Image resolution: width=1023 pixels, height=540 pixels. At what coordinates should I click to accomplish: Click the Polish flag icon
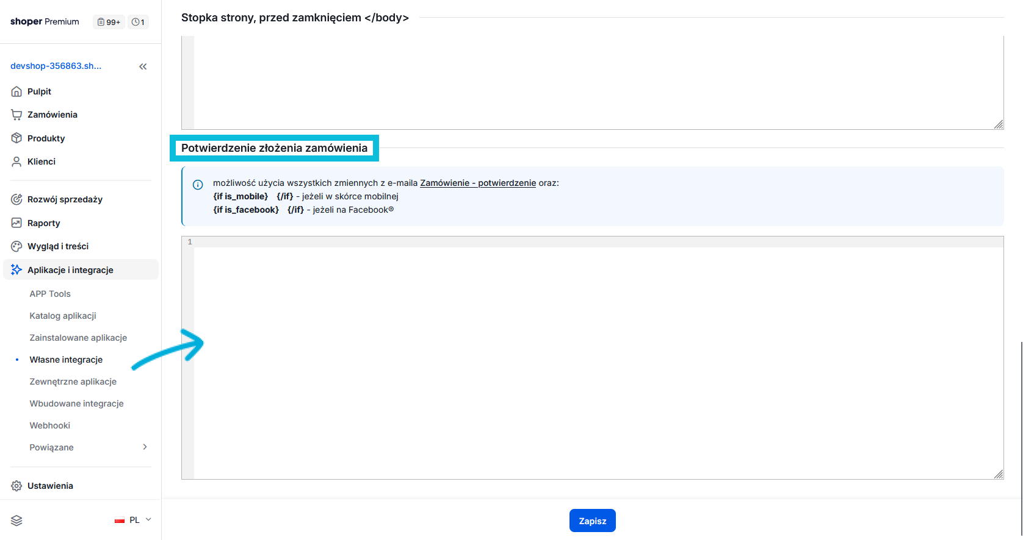tap(120, 520)
